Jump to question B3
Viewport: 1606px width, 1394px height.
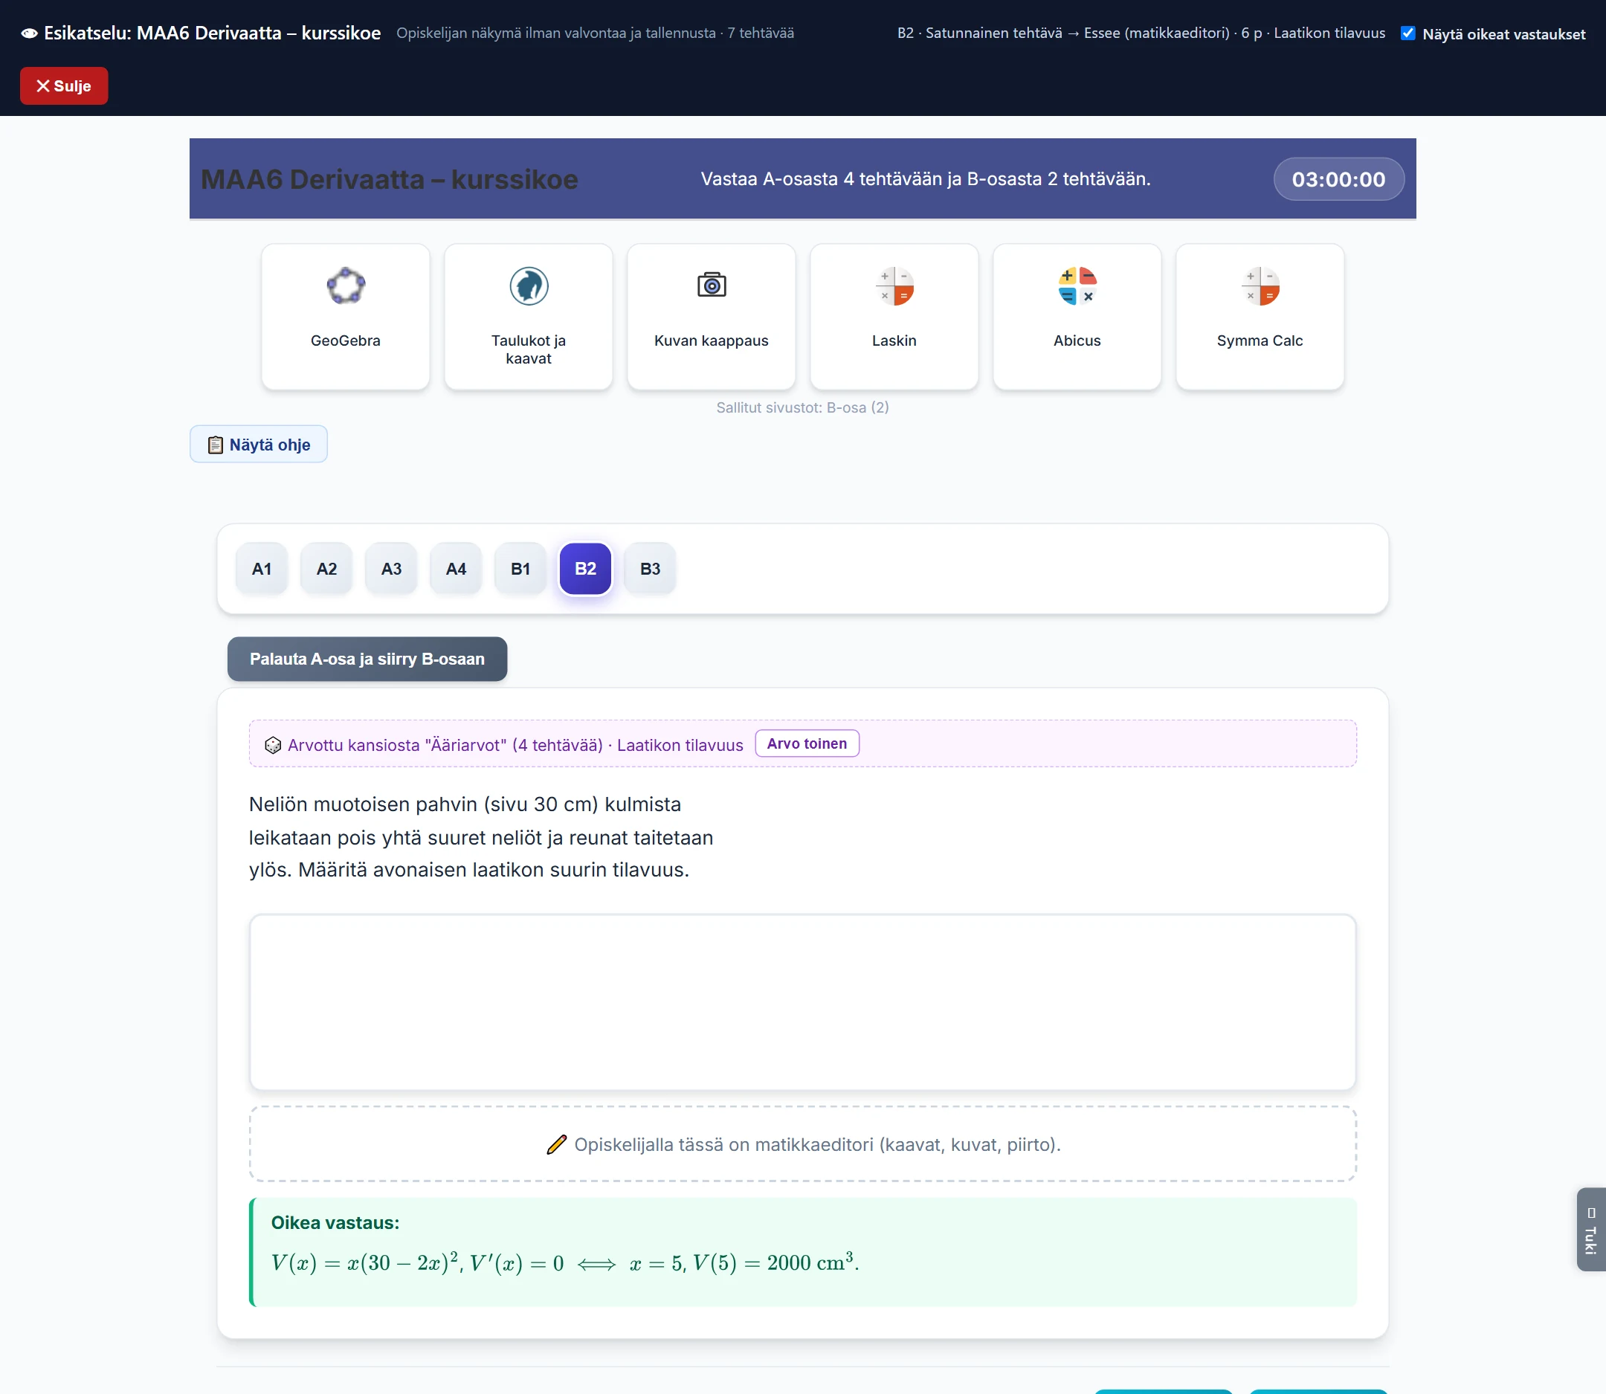click(650, 569)
